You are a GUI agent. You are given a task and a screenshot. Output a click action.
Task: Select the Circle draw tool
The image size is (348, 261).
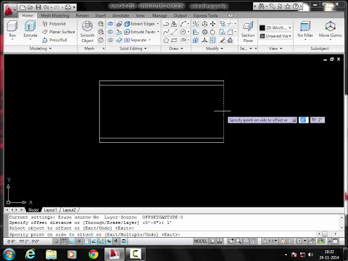pos(183,32)
